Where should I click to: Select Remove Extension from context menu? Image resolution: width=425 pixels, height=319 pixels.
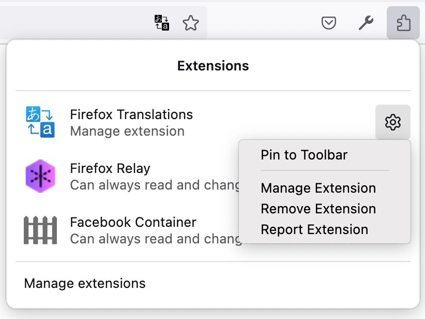coord(318,209)
